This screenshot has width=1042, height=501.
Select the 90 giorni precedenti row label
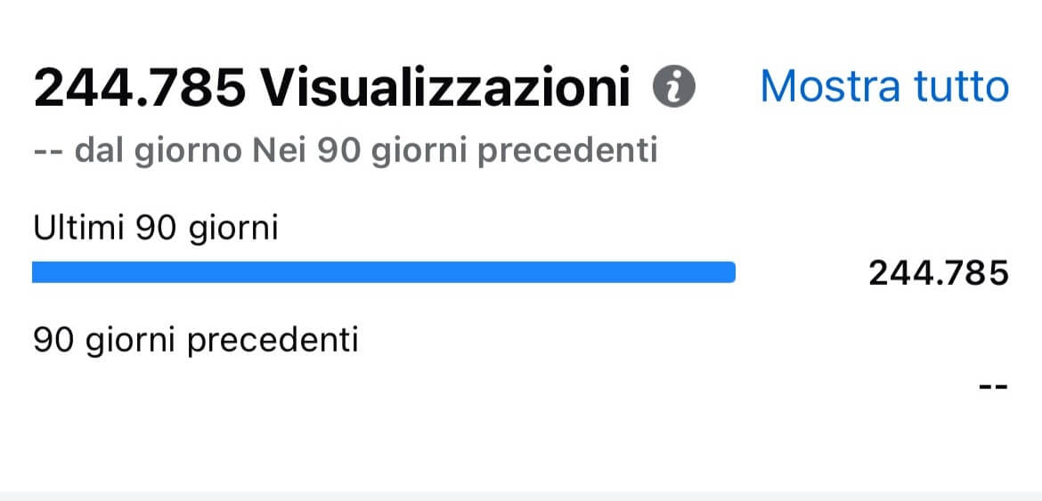[195, 341]
